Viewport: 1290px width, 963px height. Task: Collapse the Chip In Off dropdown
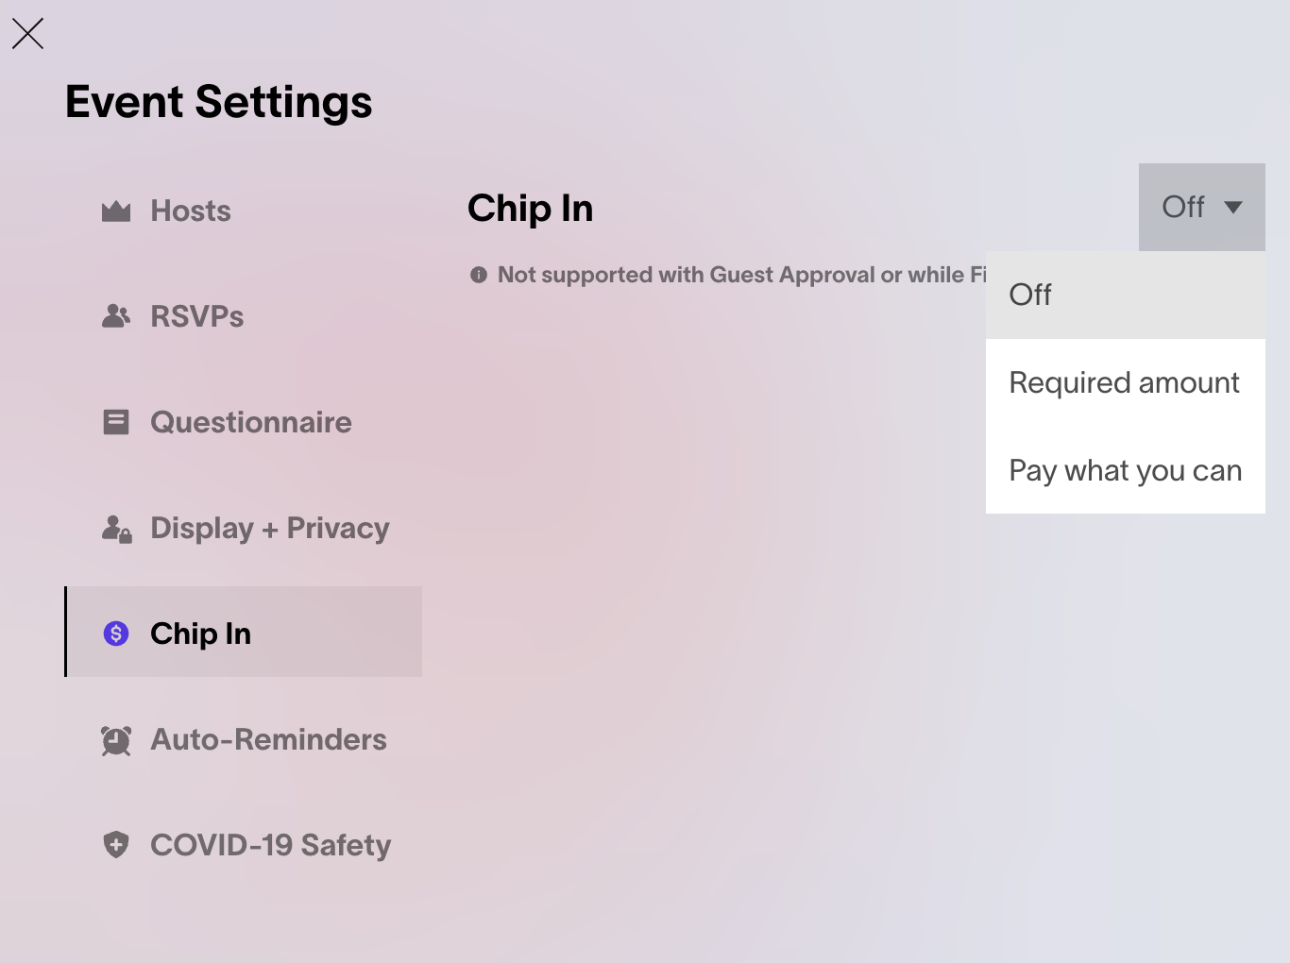[1202, 207]
